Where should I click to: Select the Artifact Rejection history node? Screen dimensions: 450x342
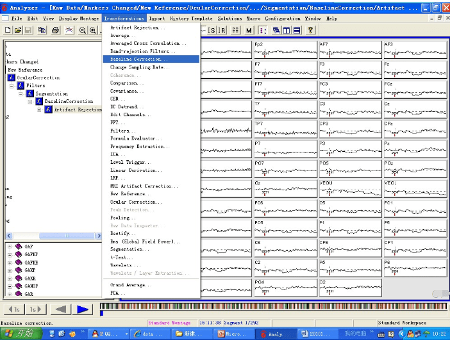click(x=78, y=110)
